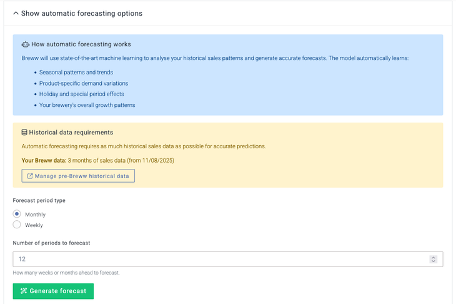Click the magic wand icon in Generate forecast
This screenshot has height=304, width=456.
(x=24, y=291)
